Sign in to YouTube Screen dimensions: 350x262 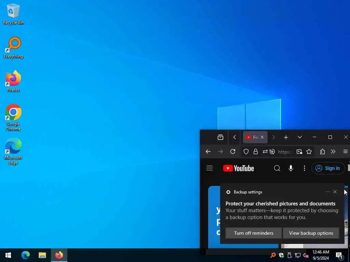click(328, 168)
